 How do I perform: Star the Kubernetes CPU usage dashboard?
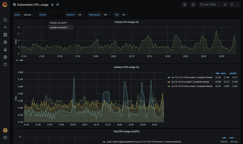click(x=52, y=5)
